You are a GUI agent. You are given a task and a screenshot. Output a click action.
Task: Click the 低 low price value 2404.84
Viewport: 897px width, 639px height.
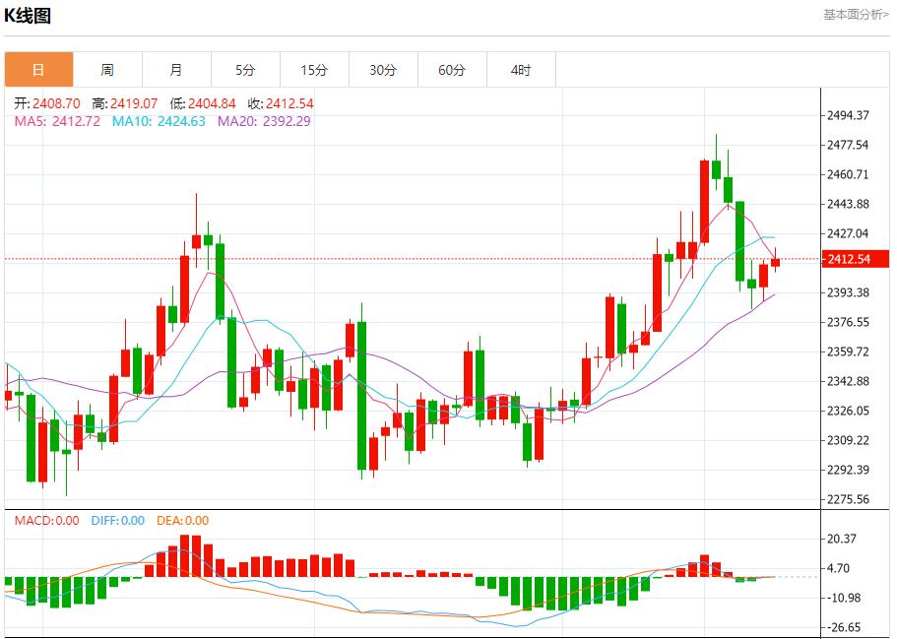point(212,103)
